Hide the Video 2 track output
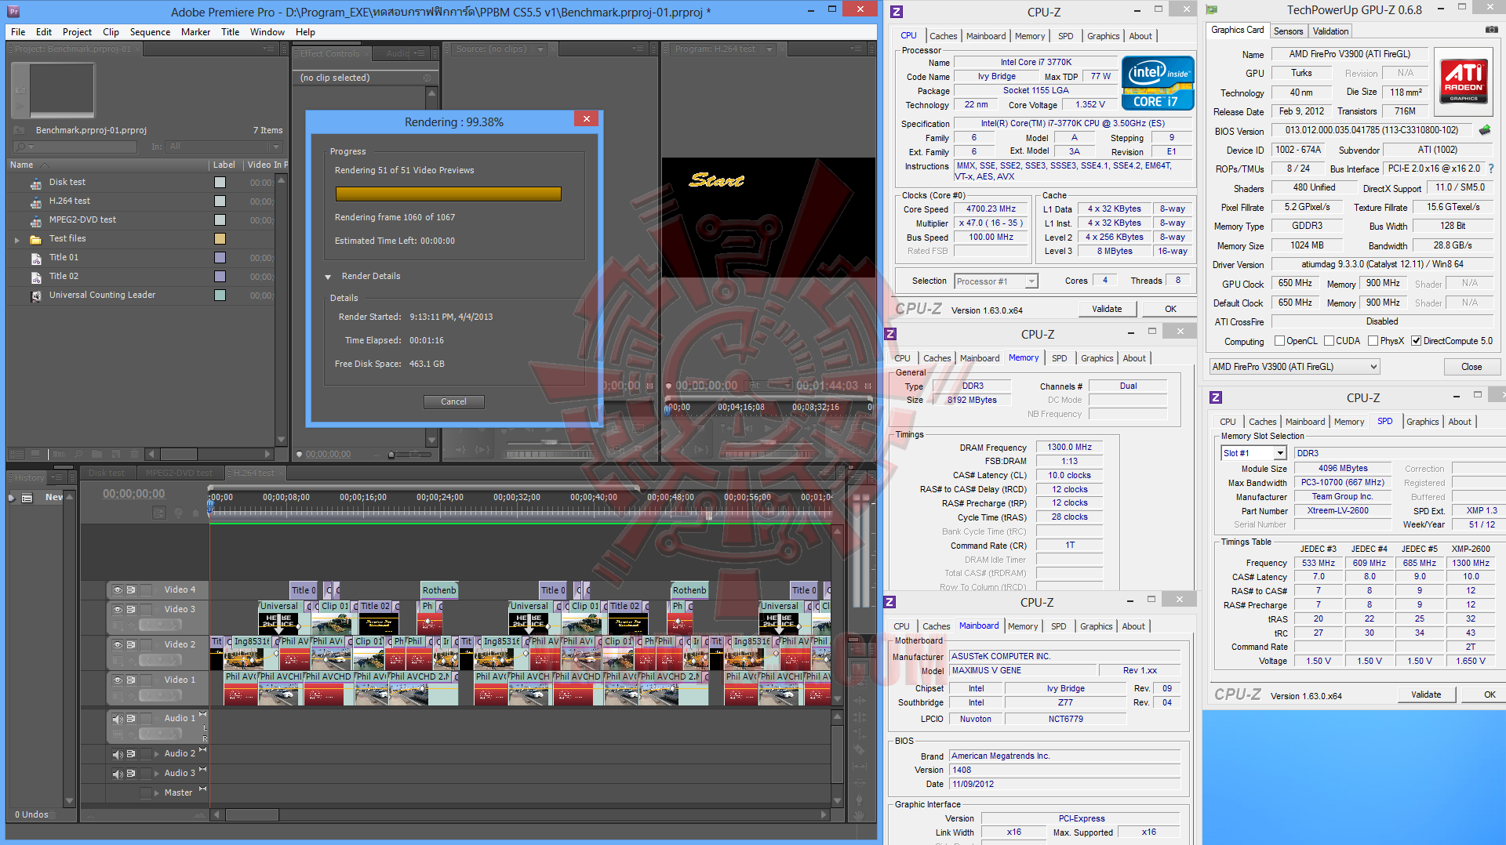 (x=118, y=644)
